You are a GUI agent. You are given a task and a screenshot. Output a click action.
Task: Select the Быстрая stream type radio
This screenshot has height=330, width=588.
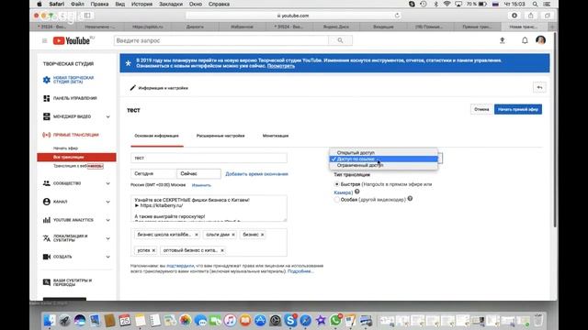tap(337, 184)
